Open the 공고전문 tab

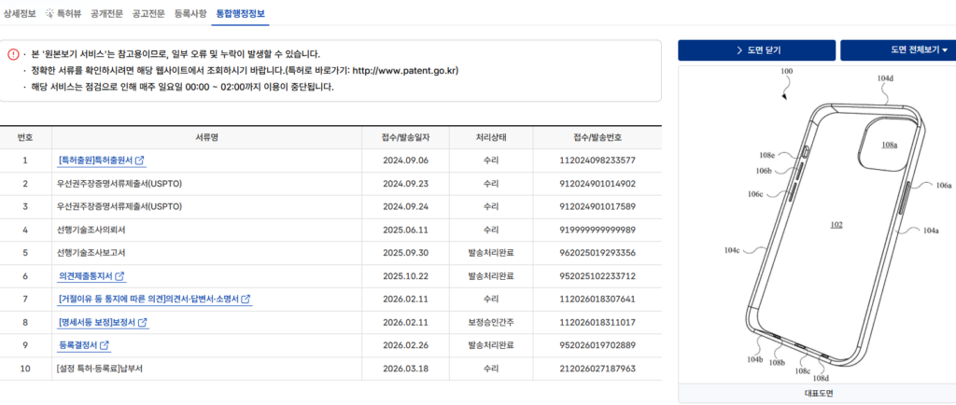coord(148,13)
